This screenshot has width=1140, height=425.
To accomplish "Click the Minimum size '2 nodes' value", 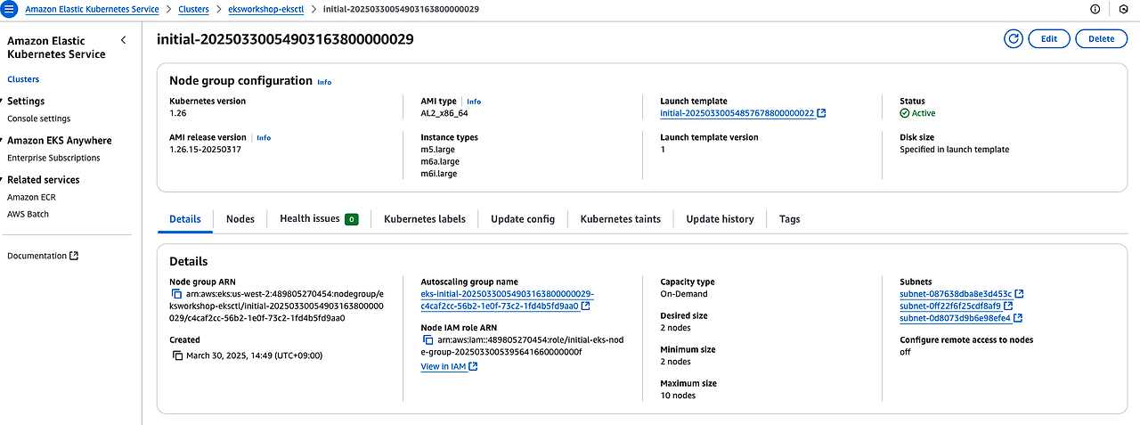I will (x=675, y=362).
